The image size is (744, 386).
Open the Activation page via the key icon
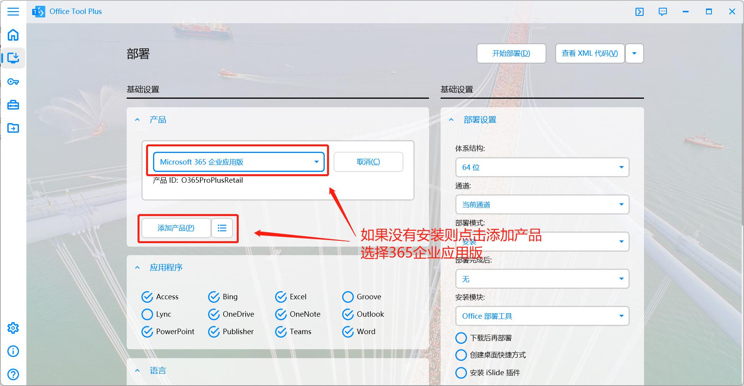pyautogui.click(x=13, y=82)
